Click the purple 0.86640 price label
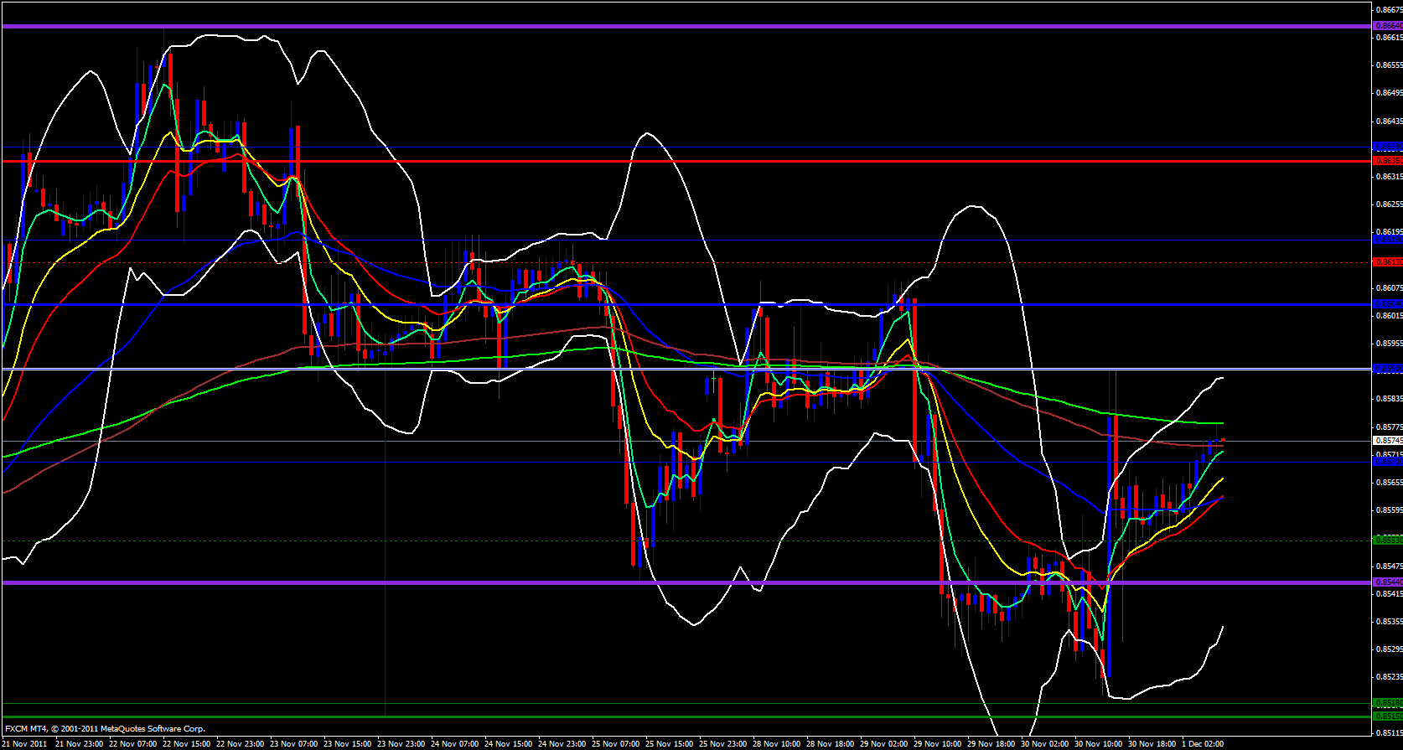The image size is (1403, 750). pyautogui.click(x=1387, y=26)
